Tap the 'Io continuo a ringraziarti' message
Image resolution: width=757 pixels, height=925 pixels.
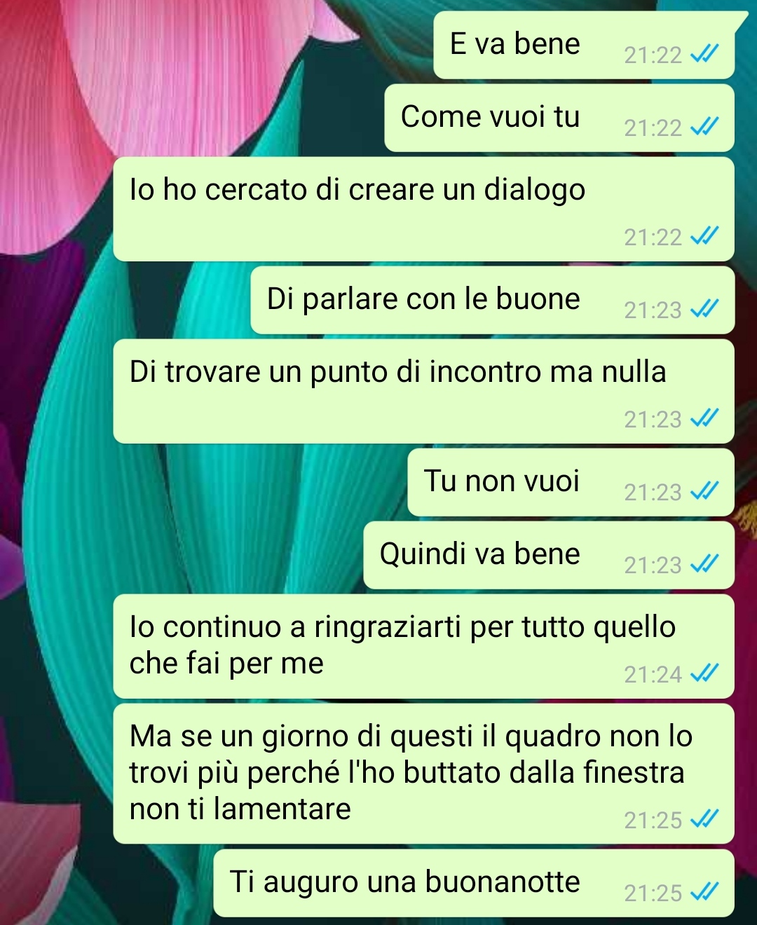[x=424, y=646]
